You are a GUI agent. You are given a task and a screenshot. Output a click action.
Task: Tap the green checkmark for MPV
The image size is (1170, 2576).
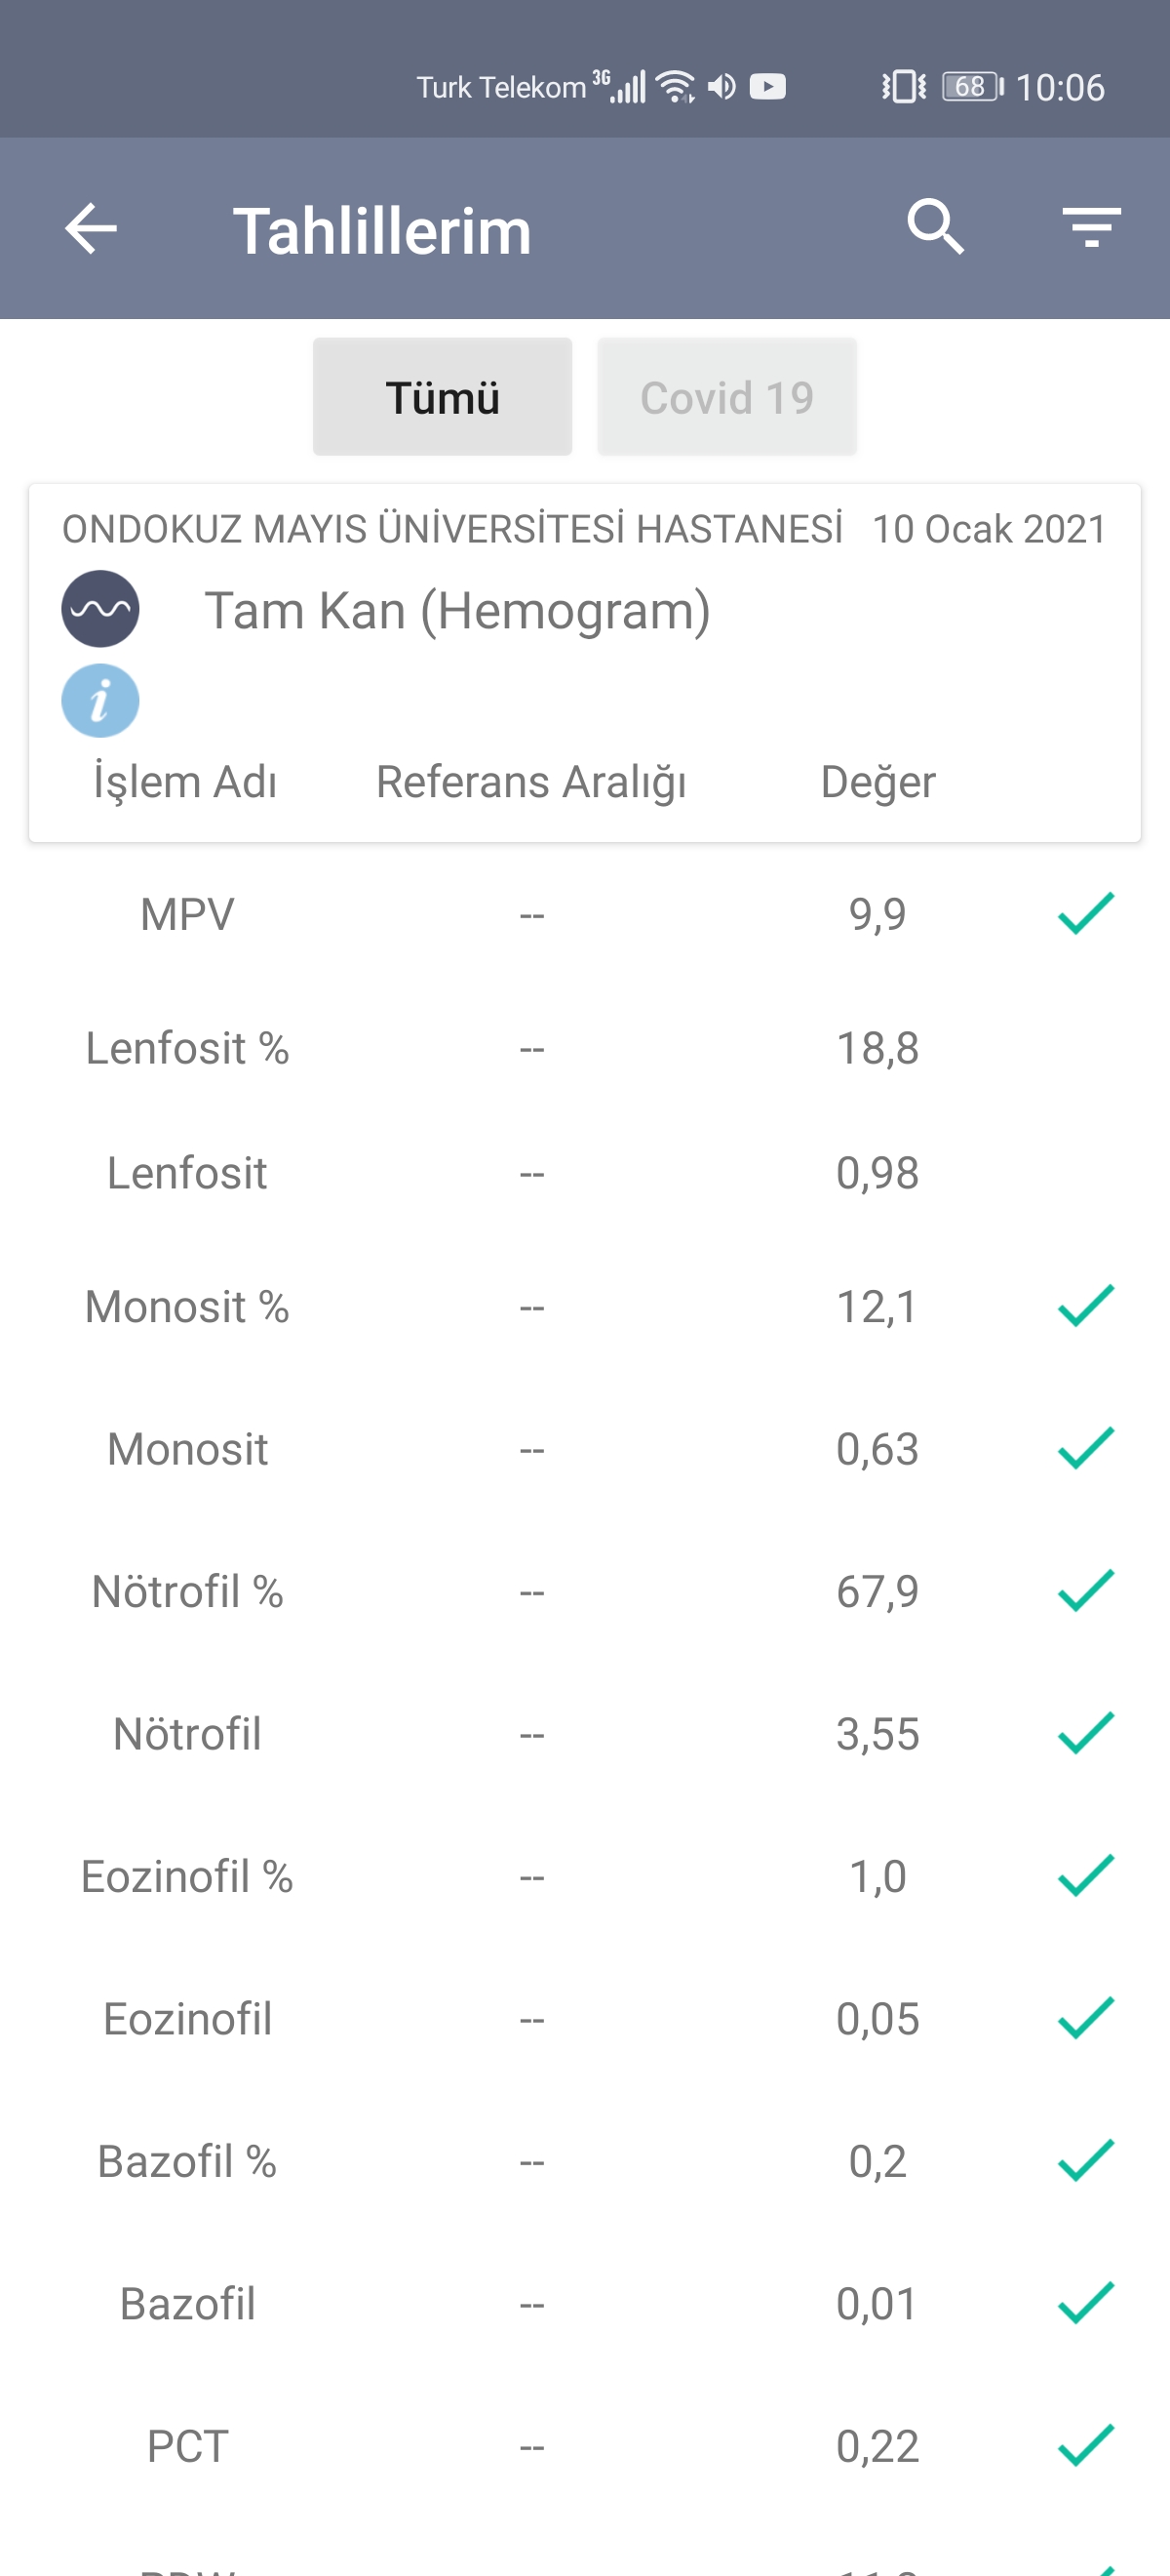point(1085,913)
